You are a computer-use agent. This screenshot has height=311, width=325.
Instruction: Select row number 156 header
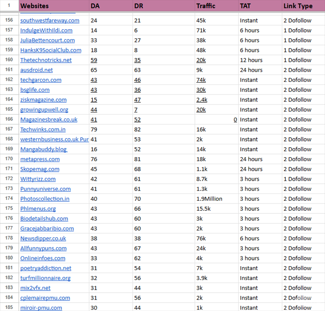pyautogui.click(x=9, y=20)
